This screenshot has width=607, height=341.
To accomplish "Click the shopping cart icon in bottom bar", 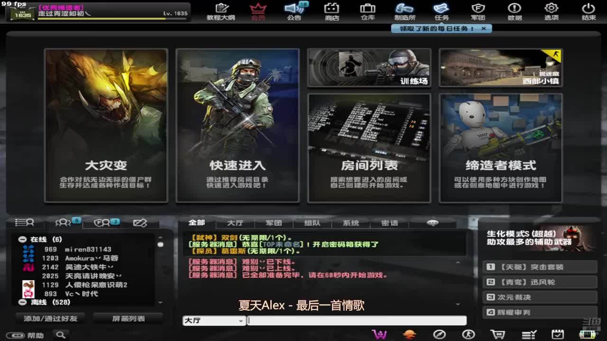I will coord(497,334).
